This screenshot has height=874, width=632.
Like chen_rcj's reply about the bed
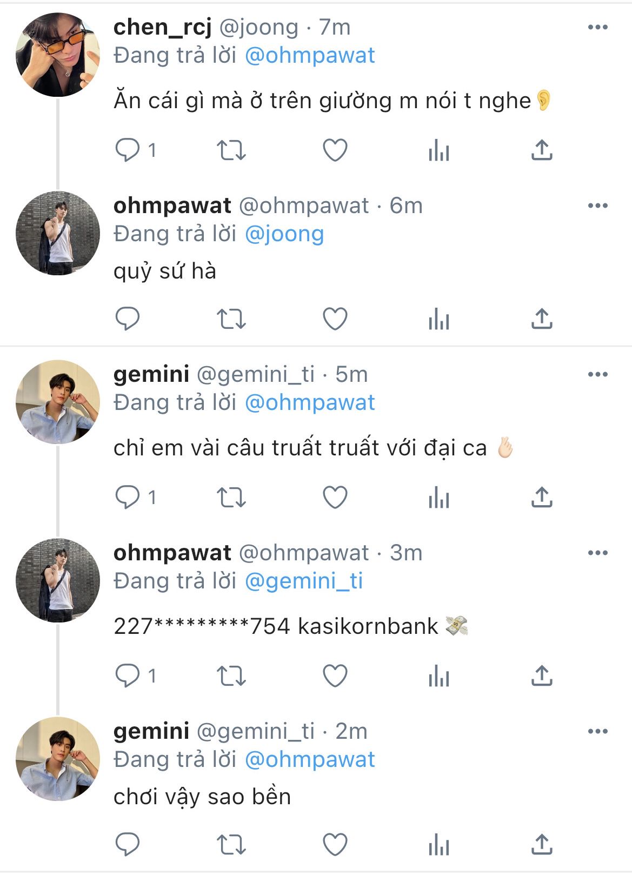click(x=335, y=150)
